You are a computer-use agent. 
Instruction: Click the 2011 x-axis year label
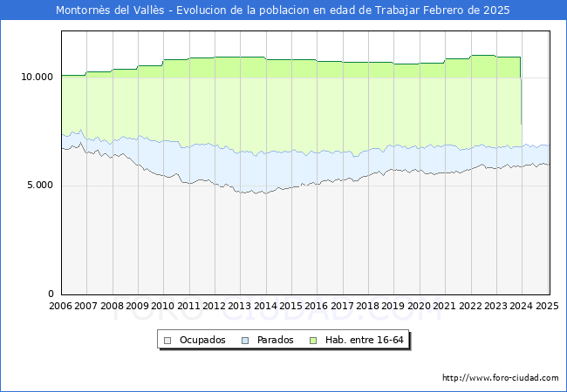coord(188,306)
